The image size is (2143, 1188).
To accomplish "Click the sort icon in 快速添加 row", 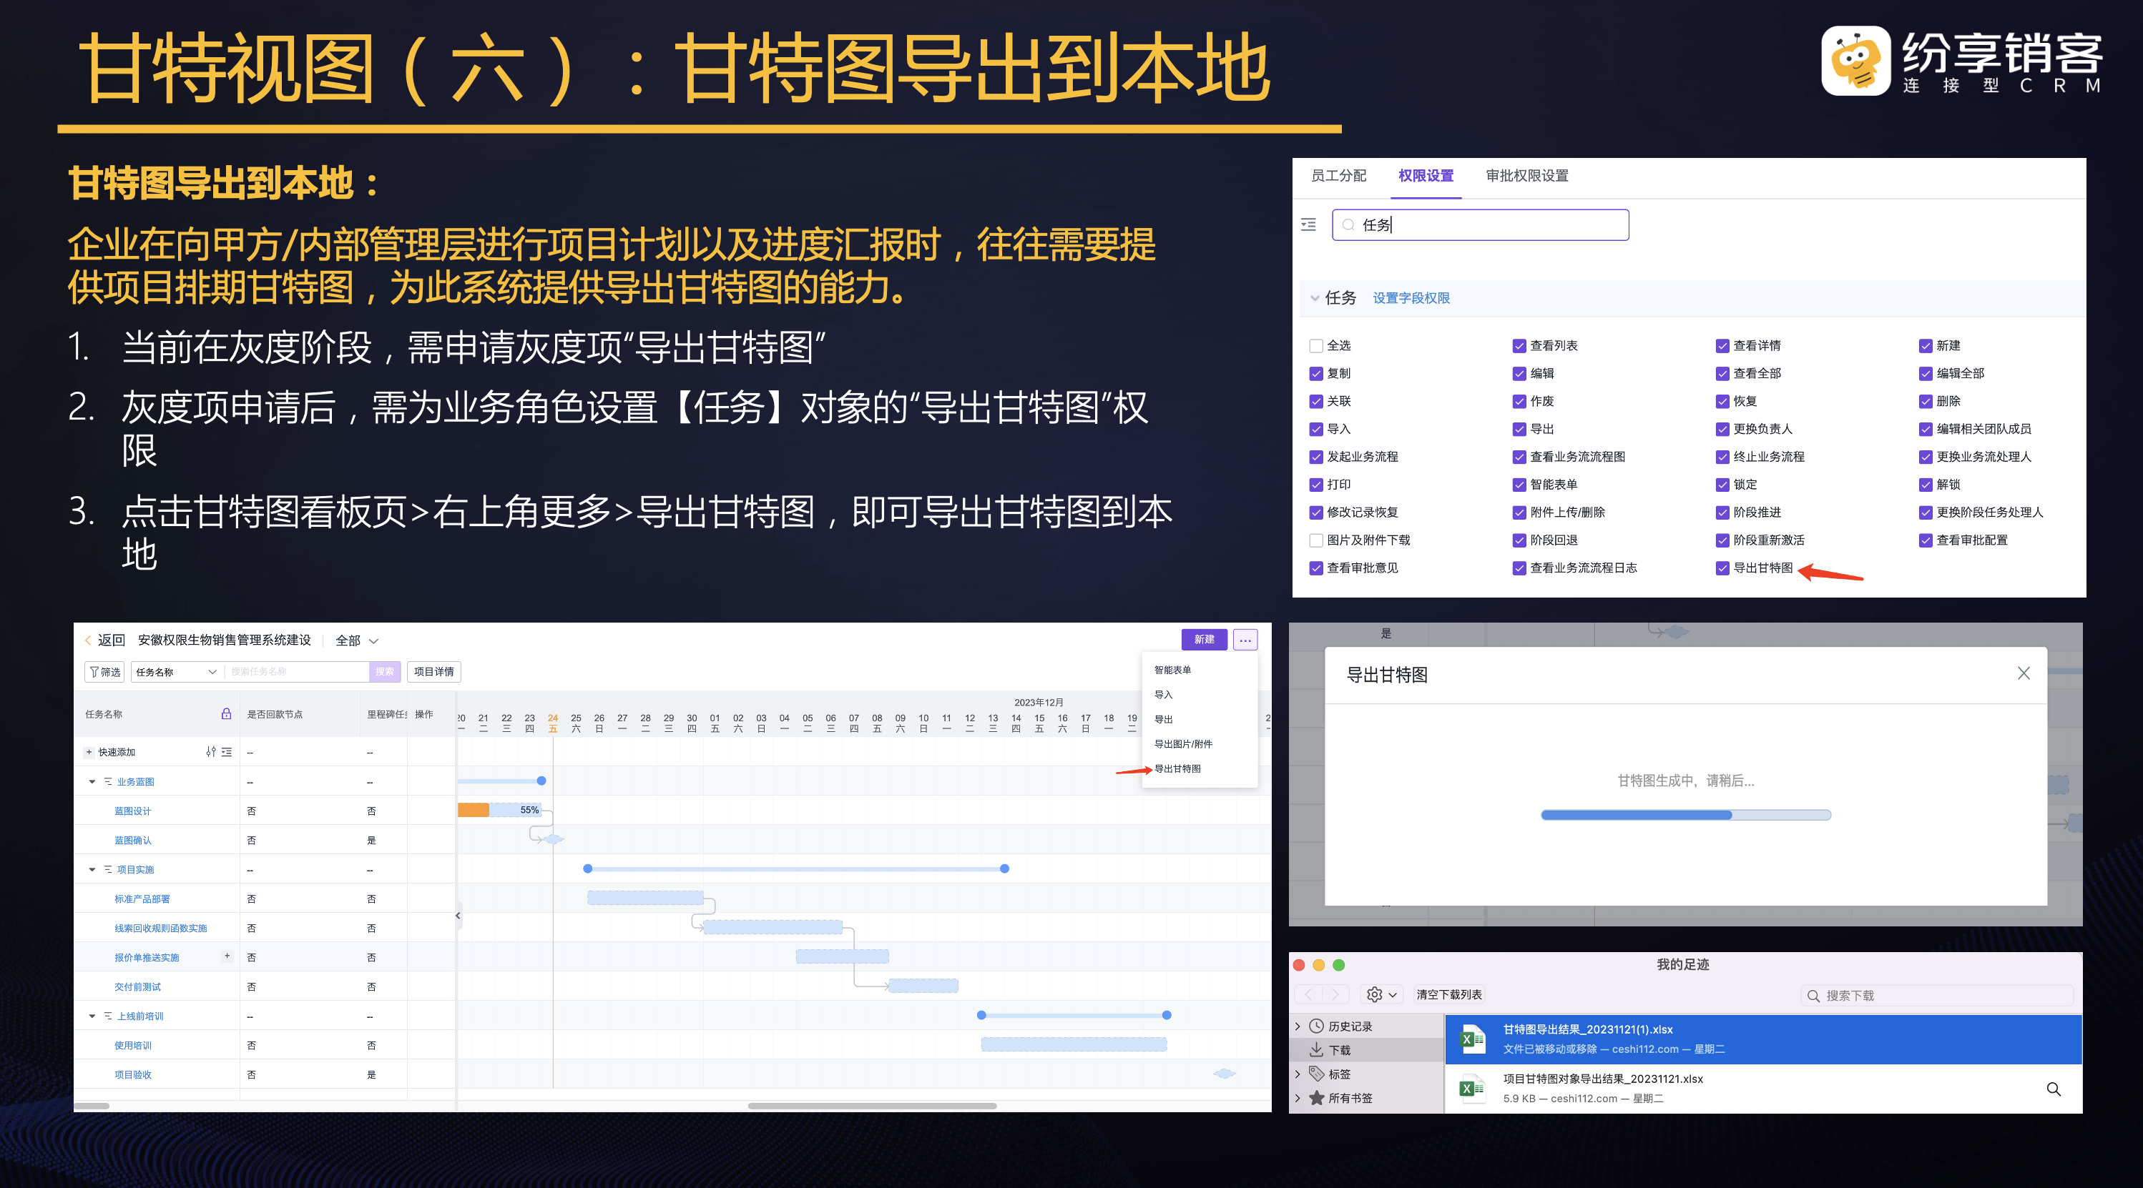I will 211,753.
